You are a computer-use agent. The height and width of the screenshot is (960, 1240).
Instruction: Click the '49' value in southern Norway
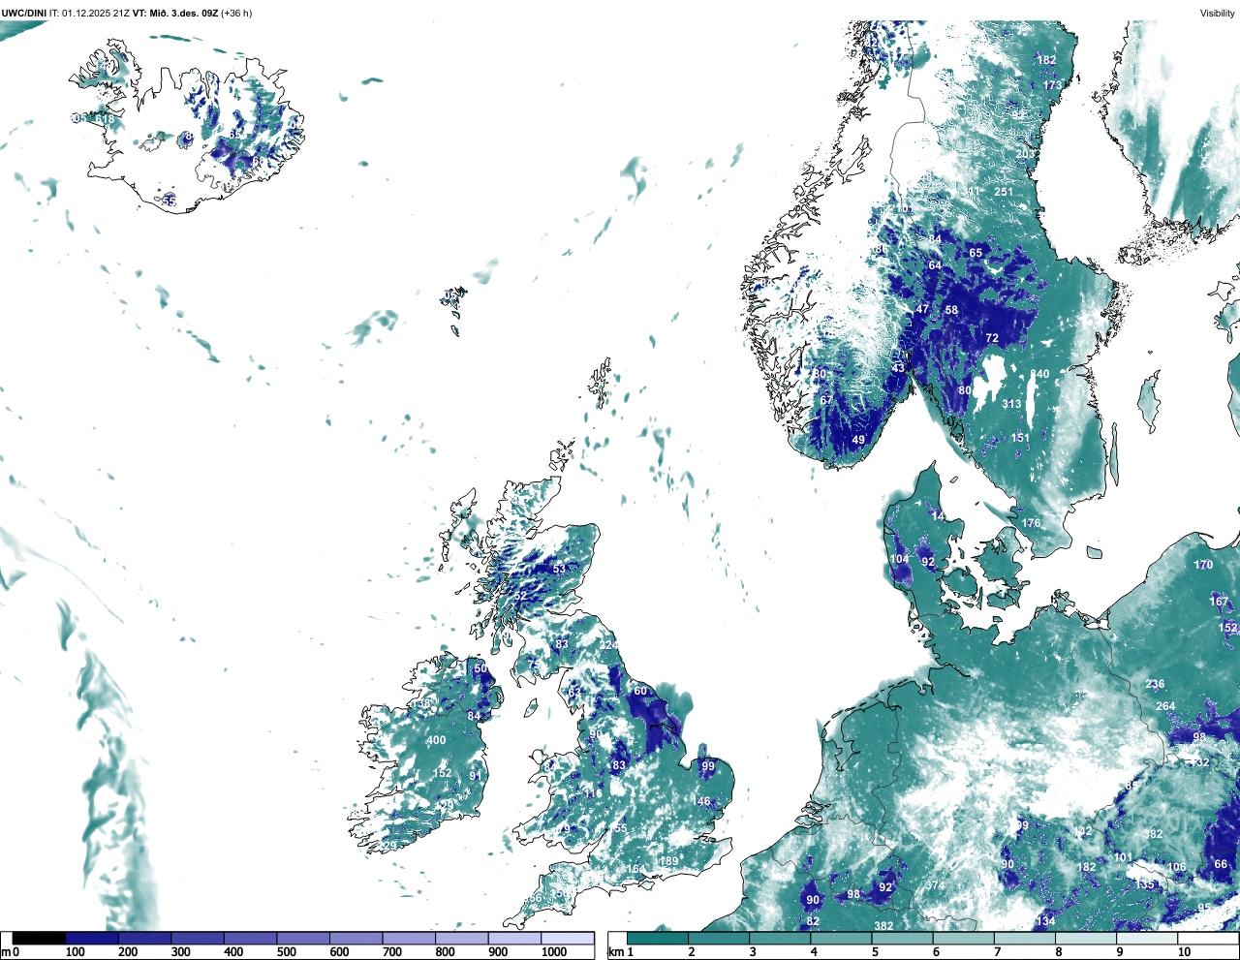(x=858, y=440)
